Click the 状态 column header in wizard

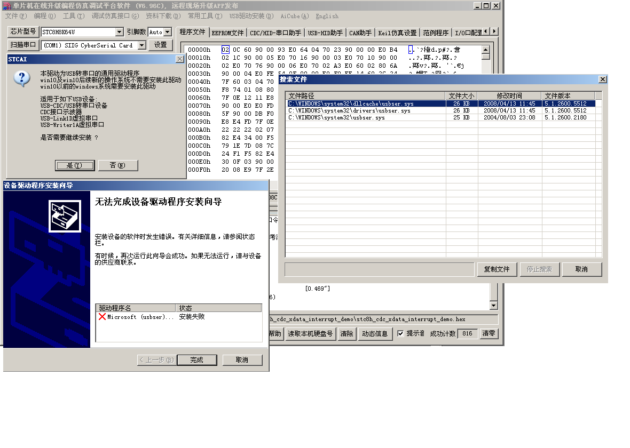pyautogui.click(x=218, y=308)
